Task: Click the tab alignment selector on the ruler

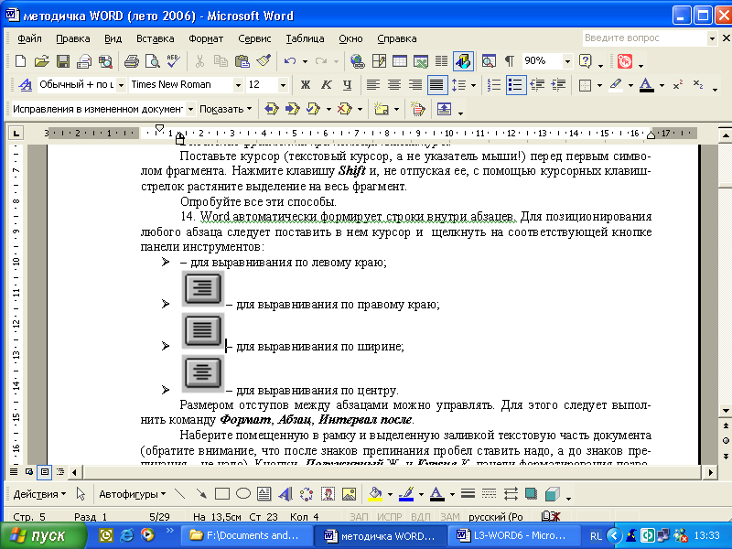Action: click(16, 133)
